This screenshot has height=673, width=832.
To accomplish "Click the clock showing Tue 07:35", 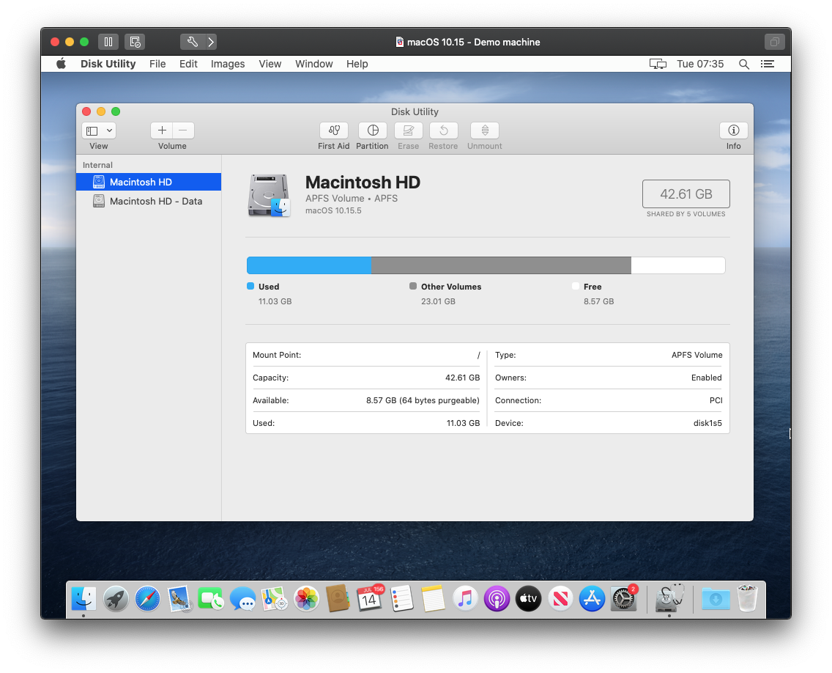I will (x=700, y=64).
